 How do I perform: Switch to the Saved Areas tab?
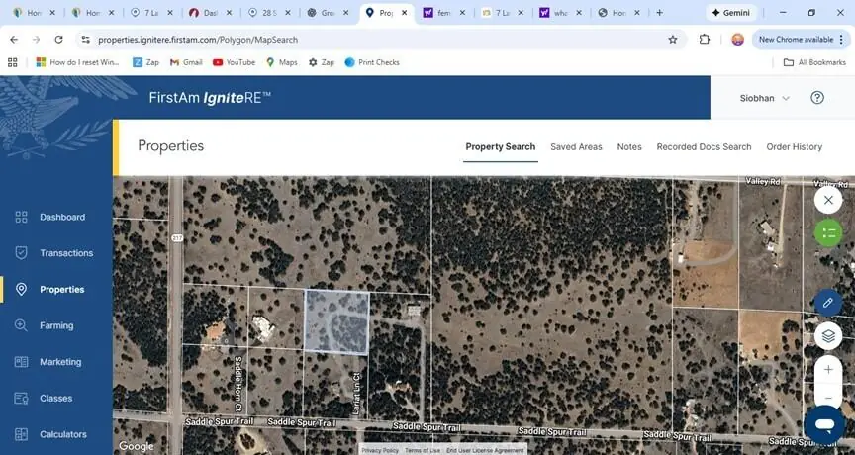click(576, 146)
